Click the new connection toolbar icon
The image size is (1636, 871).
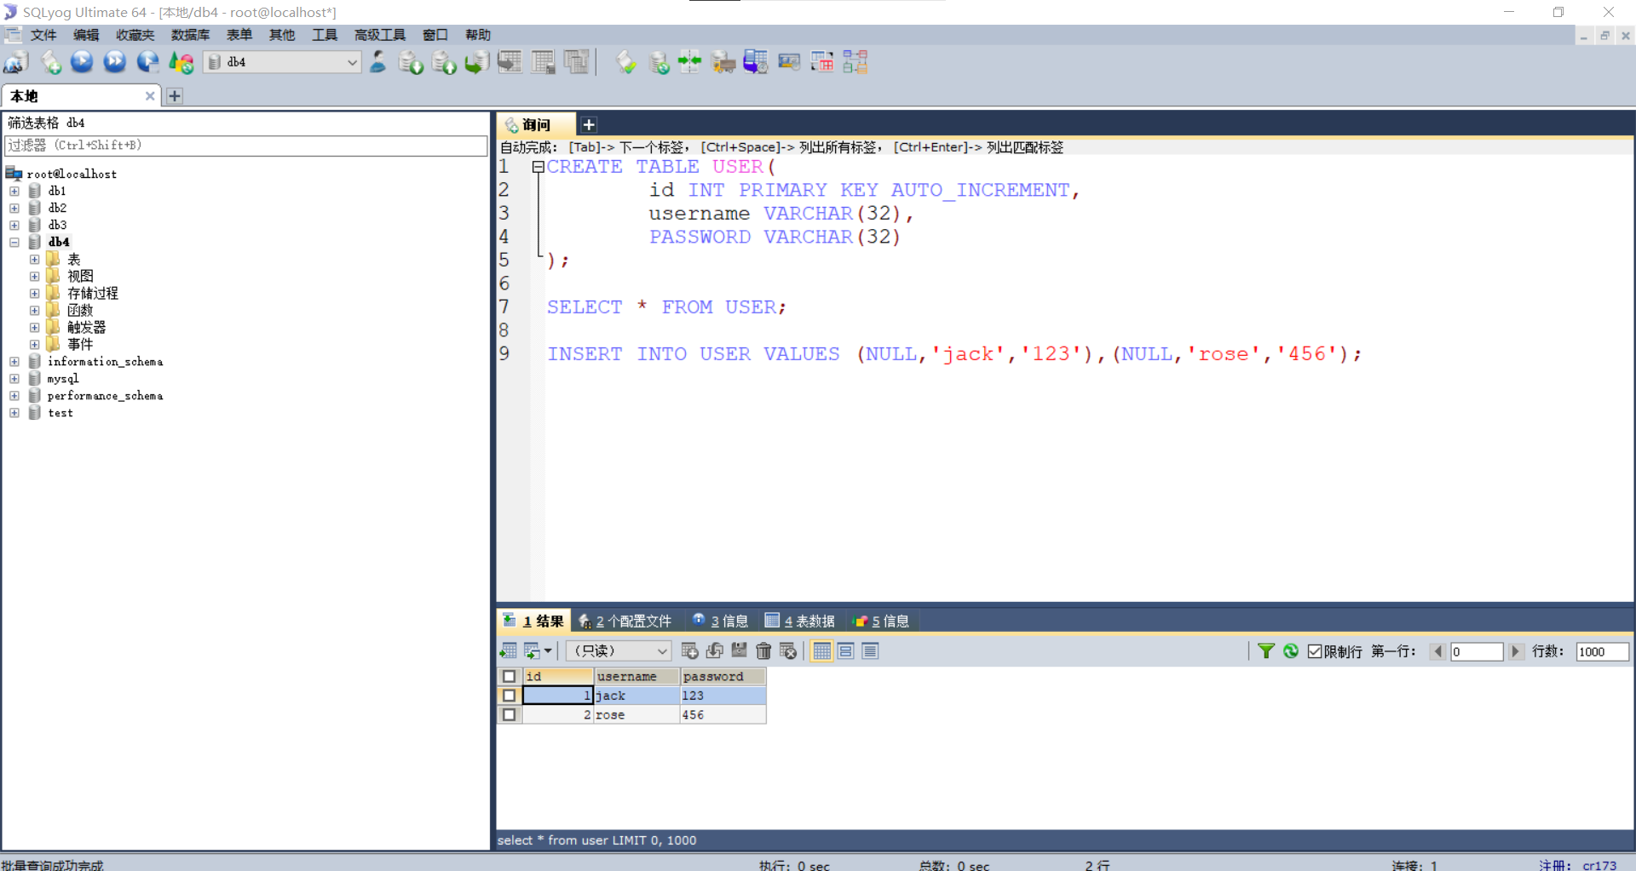[16, 62]
